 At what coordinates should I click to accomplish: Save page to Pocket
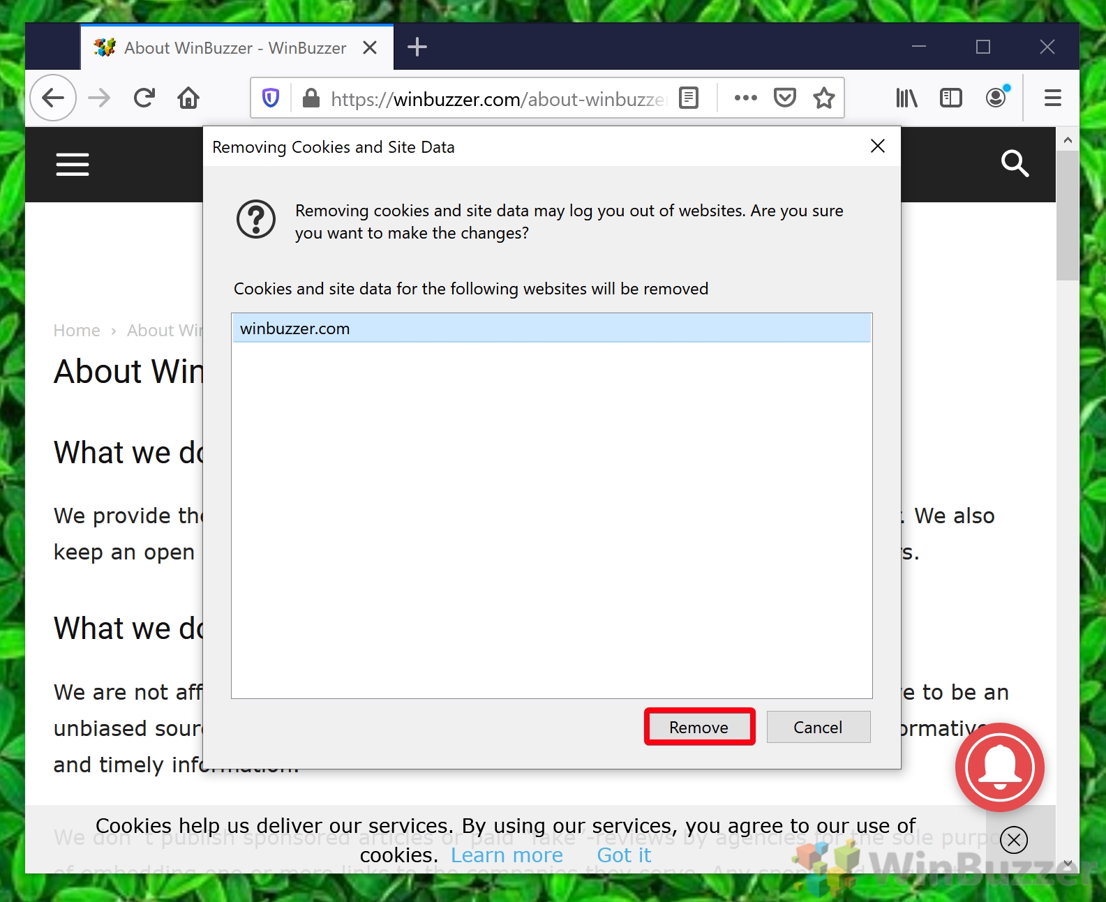click(x=785, y=98)
